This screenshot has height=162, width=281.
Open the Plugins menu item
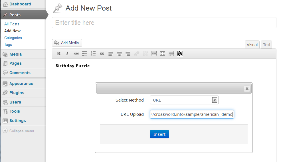click(x=17, y=93)
